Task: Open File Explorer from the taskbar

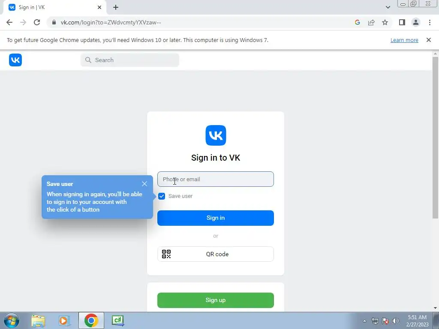Action: click(38, 320)
